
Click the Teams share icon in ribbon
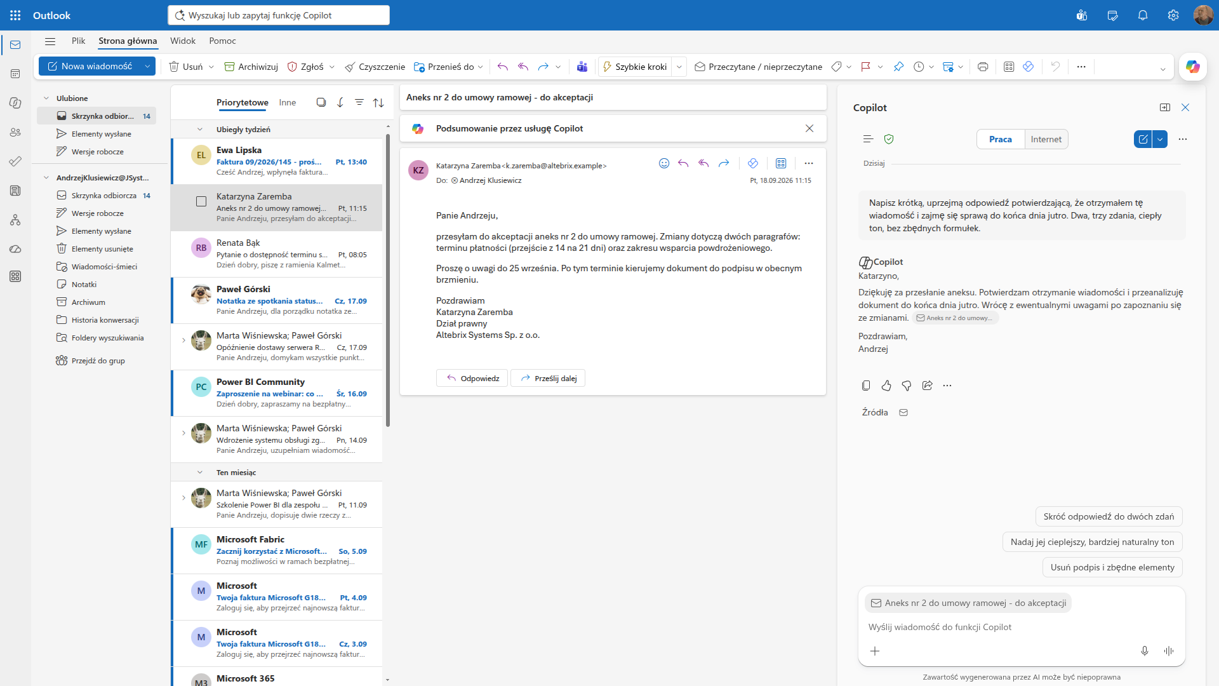[x=582, y=67]
